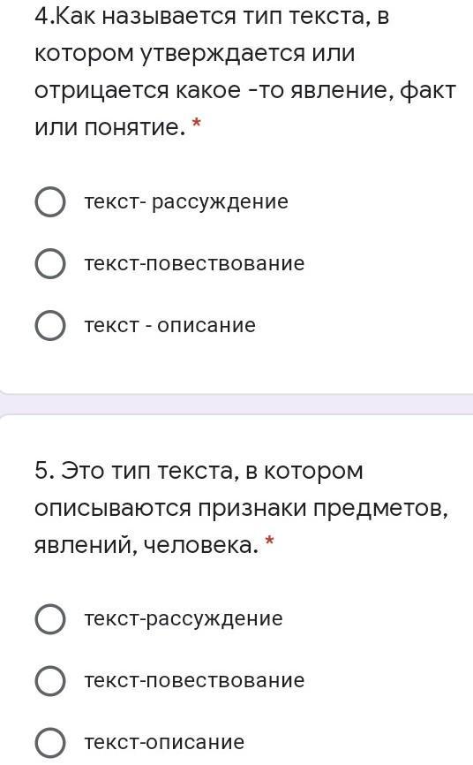Viewport: 473px width, 765px height.
Task: Click the 'текст - описание' label text in question 4
Action: point(170,325)
